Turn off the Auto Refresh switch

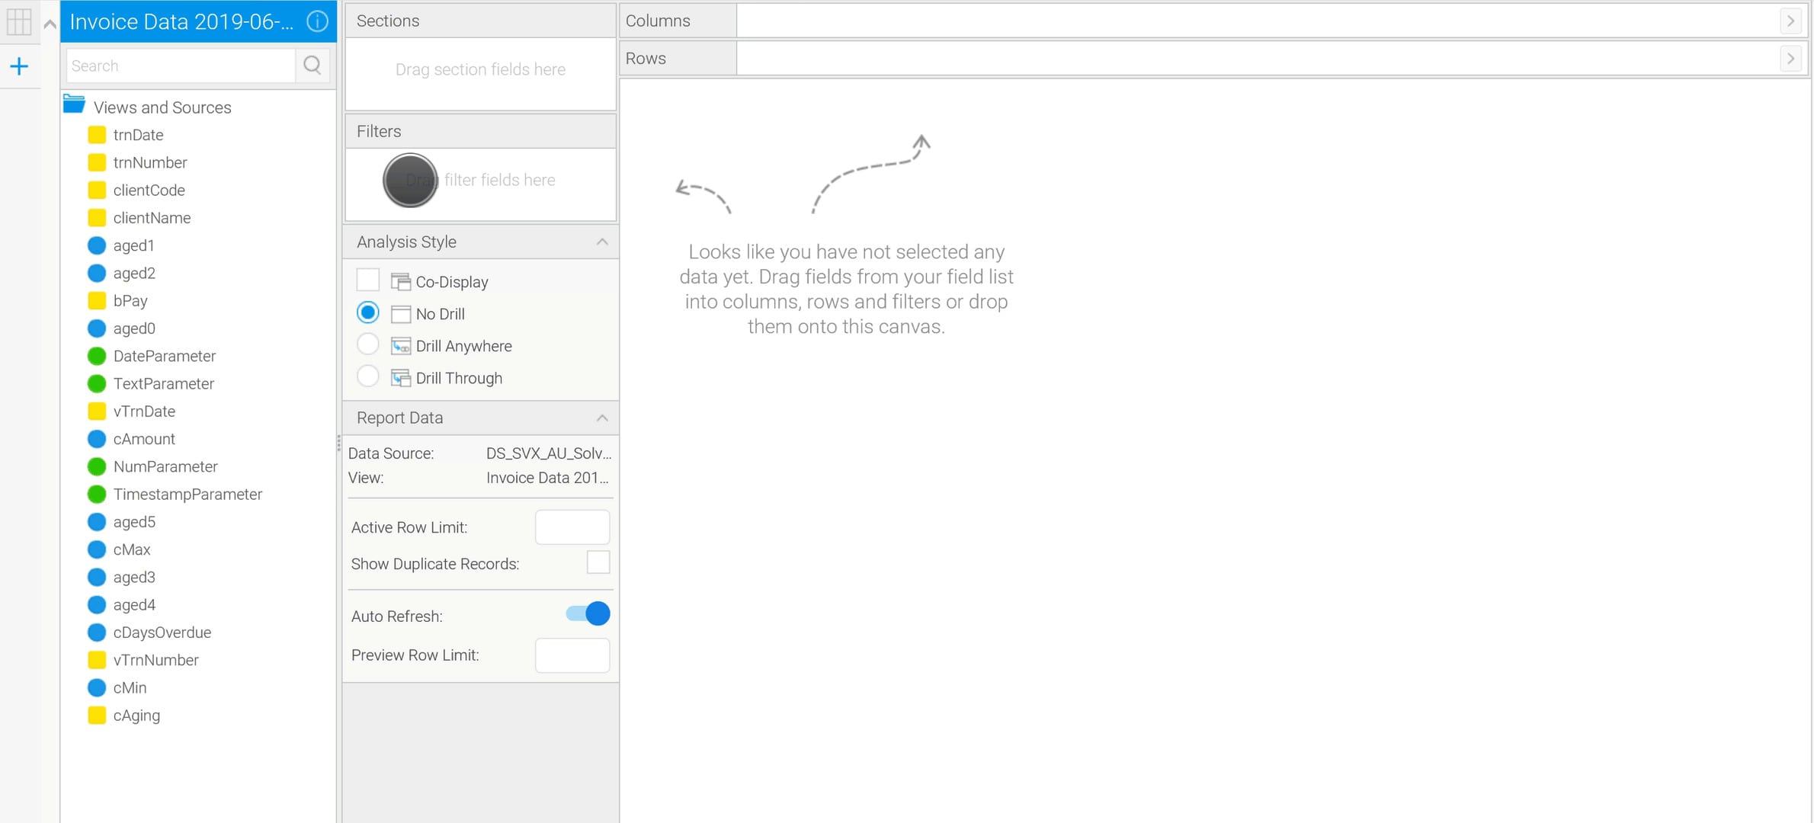[588, 613]
